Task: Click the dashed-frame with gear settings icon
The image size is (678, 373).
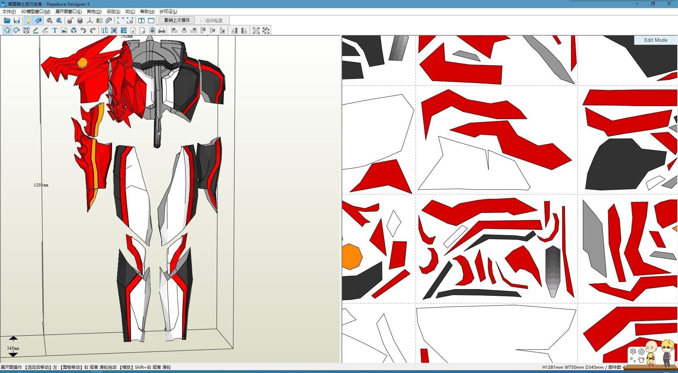Action: point(130,20)
